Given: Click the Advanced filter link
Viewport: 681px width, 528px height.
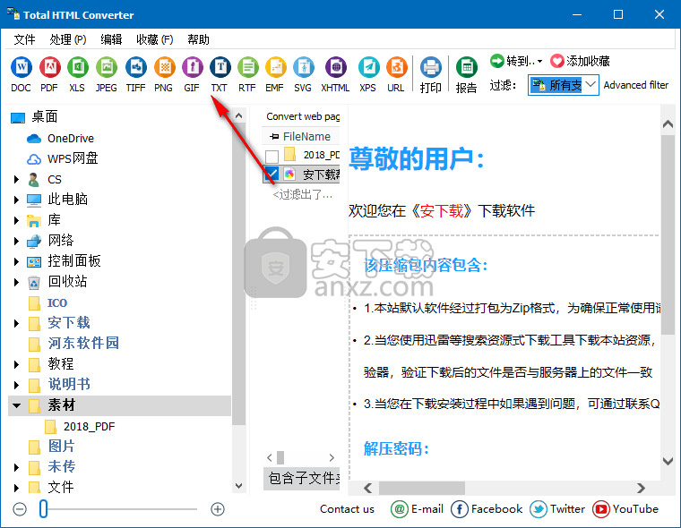Looking at the screenshot, I should [636, 85].
